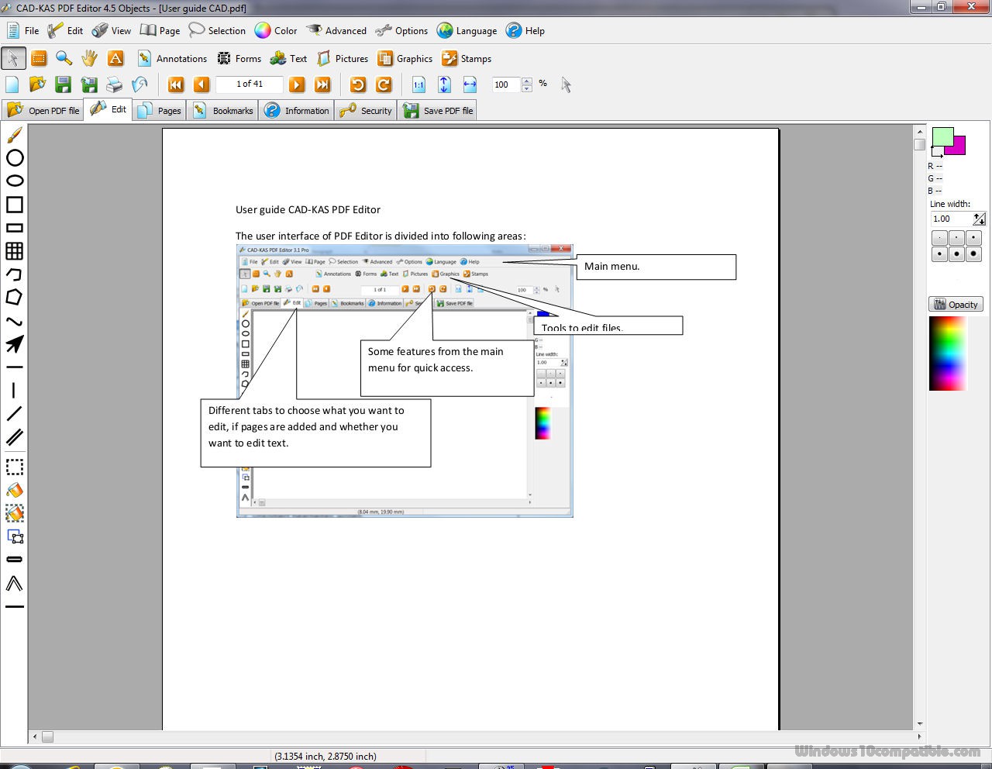Viewport: 992px width, 769px height.
Task: Pick the double parallel line tool
Action: click(x=14, y=437)
